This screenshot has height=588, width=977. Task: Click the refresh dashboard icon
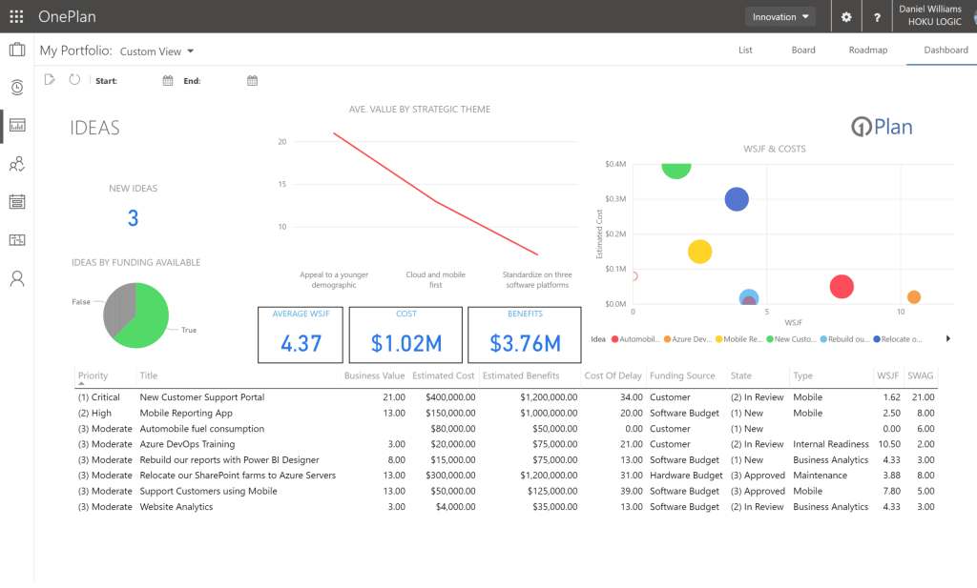tap(74, 80)
